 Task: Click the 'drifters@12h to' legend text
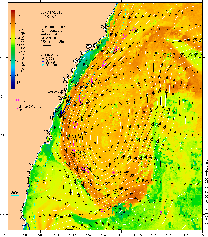[30, 107]
